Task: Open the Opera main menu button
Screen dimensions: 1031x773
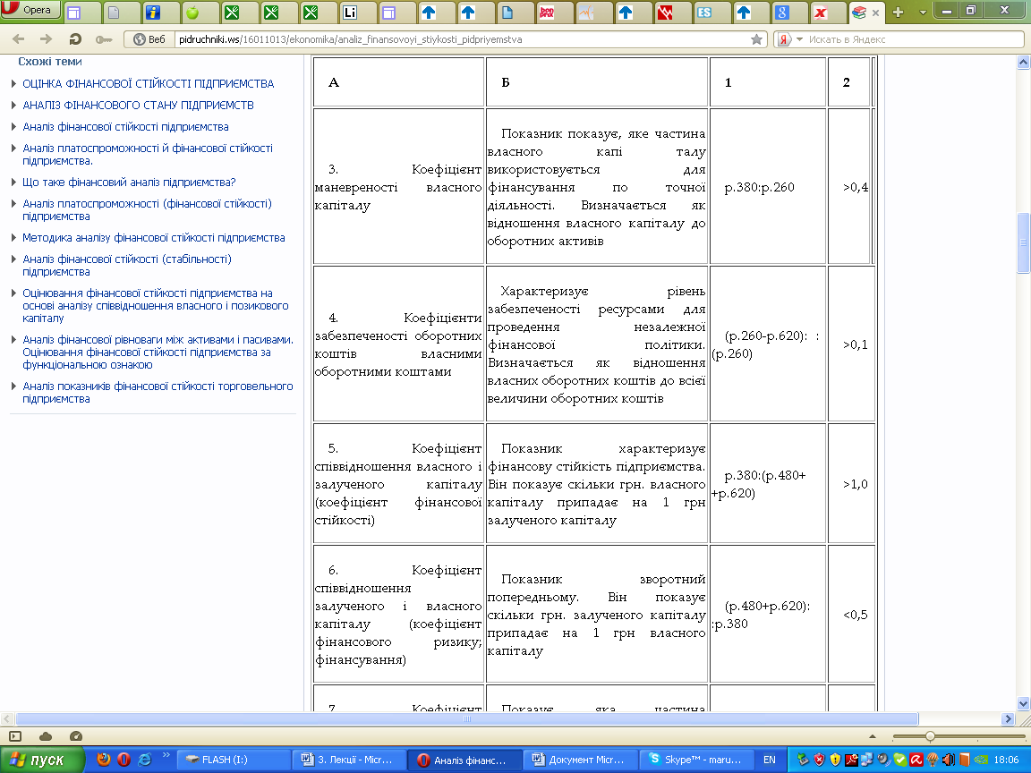Action: 30,10
